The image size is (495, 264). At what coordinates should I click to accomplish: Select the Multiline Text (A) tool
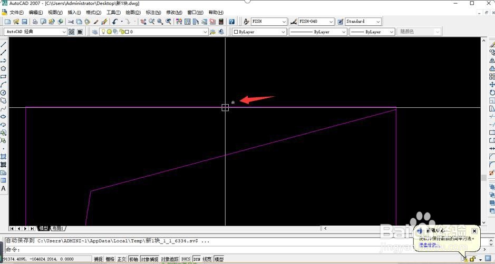pyautogui.click(x=4, y=188)
